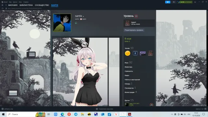Open the Видео link
This screenshot has width=208, height=117.
tap(127, 75)
